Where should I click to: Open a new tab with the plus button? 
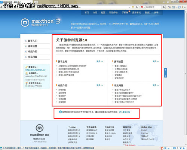click(36, 2)
